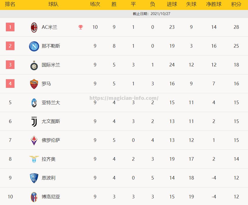Click the Bologna club crest
The width and height of the screenshot is (248, 205).
[x=34, y=197]
